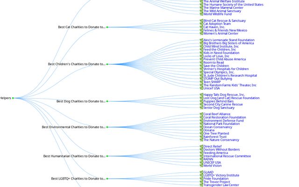Collapse the Best Dog Charities node dot
Screen dimensions: 299x187
107,101
